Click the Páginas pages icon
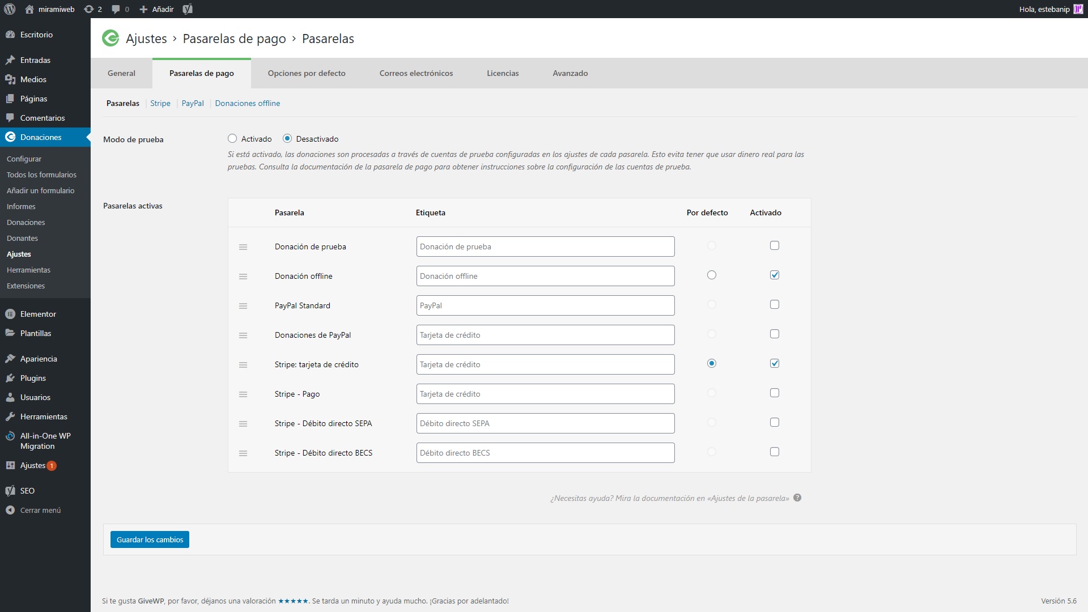Screen dimensions: 1088x612 pos(10,99)
